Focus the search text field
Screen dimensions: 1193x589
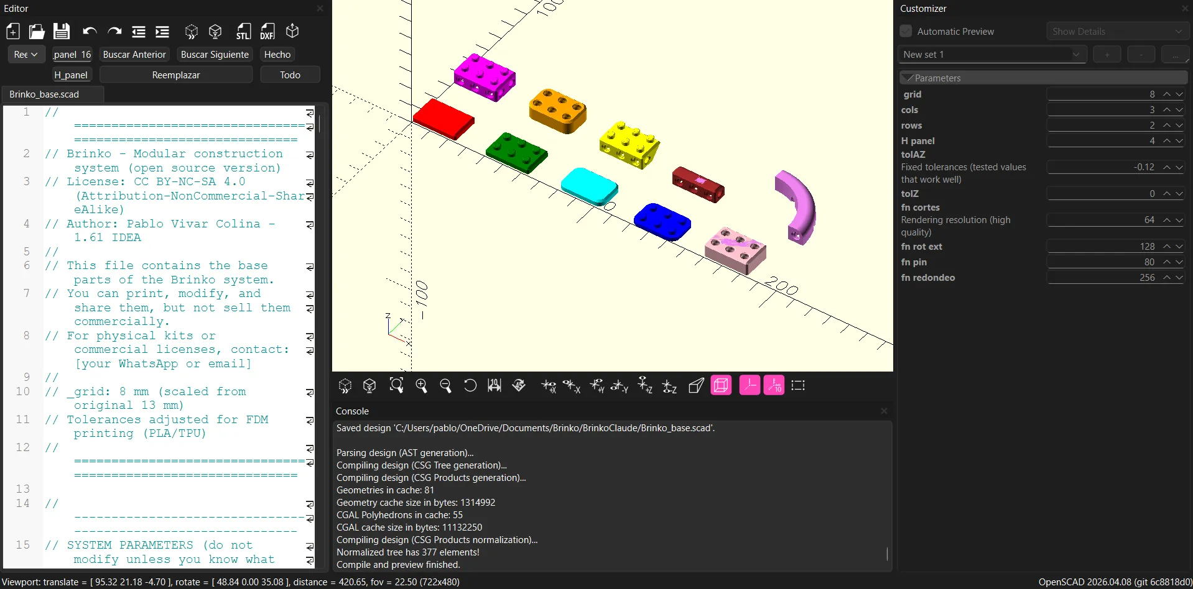72,55
